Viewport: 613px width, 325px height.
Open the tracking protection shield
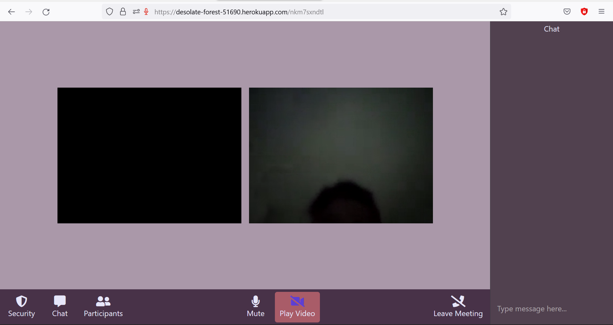coord(109,12)
